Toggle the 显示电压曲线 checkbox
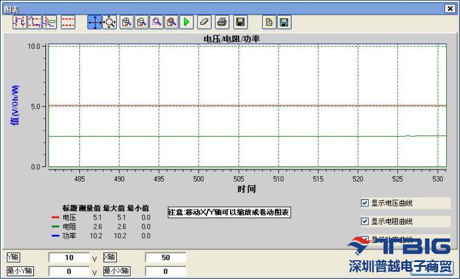This screenshot has width=460, height=279. pyautogui.click(x=364, y=203)
